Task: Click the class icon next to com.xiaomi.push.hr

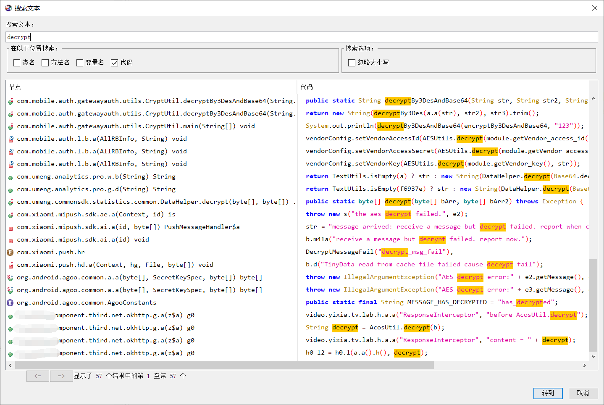Action: (11, 252)
